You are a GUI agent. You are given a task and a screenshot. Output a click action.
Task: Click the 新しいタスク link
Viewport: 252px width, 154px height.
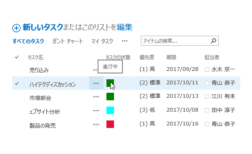[x=42, y=27]
